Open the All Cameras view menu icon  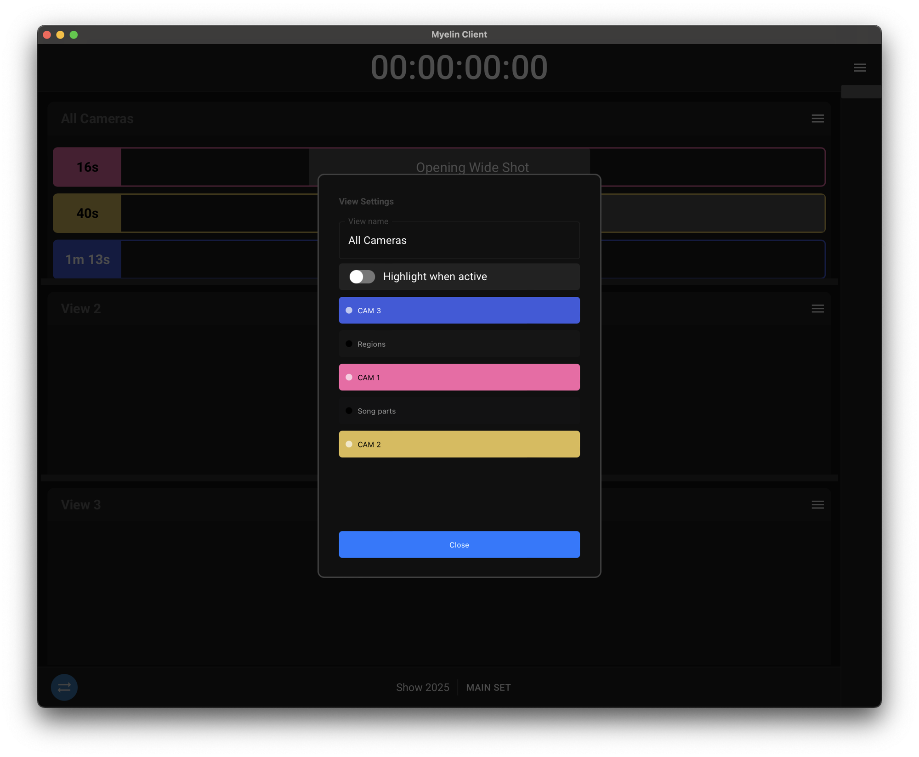coord(817,119)
